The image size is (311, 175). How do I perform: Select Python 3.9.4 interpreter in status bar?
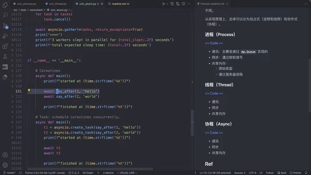[x=45, y=173]
